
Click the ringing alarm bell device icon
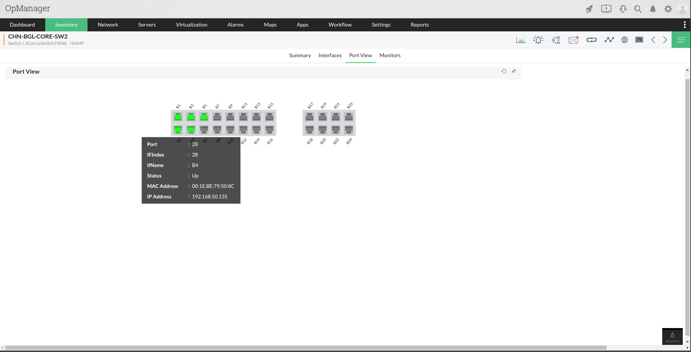click(x=538, y=40)
